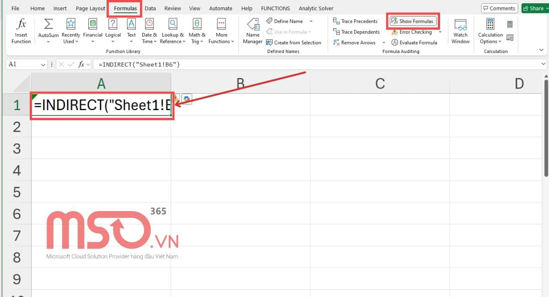The width and height of the screenshot is (549, 297).
Task: Open the error warning icon beside A1
Action: point(176,99)
